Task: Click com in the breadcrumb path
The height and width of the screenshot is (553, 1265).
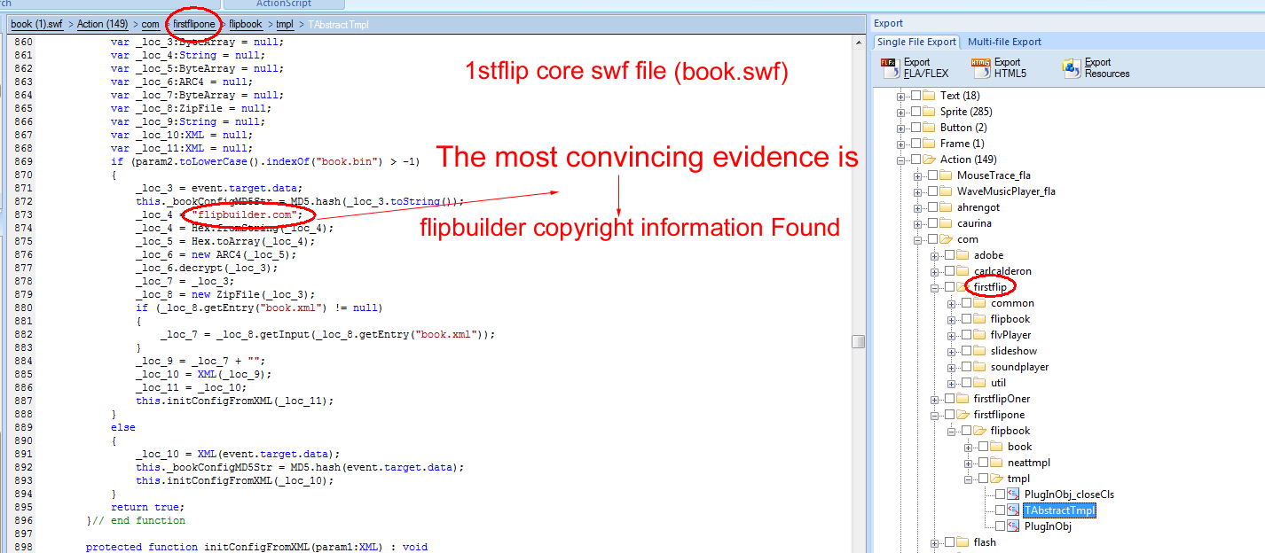Action: (x=151, y=24)
